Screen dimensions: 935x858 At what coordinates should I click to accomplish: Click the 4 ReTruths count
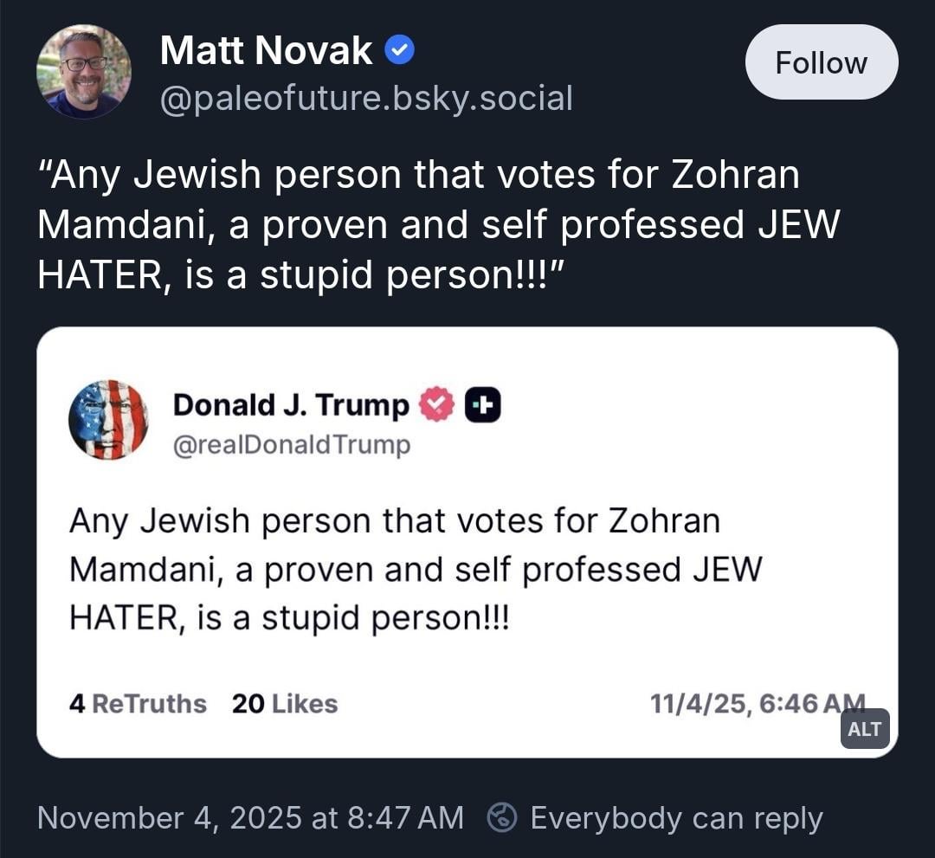tap(138, 704)
